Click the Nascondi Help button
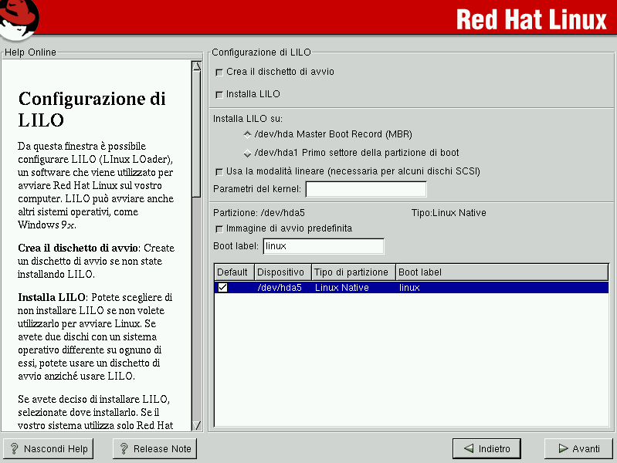This screenshot has width=617, height=463. (48, 448)
